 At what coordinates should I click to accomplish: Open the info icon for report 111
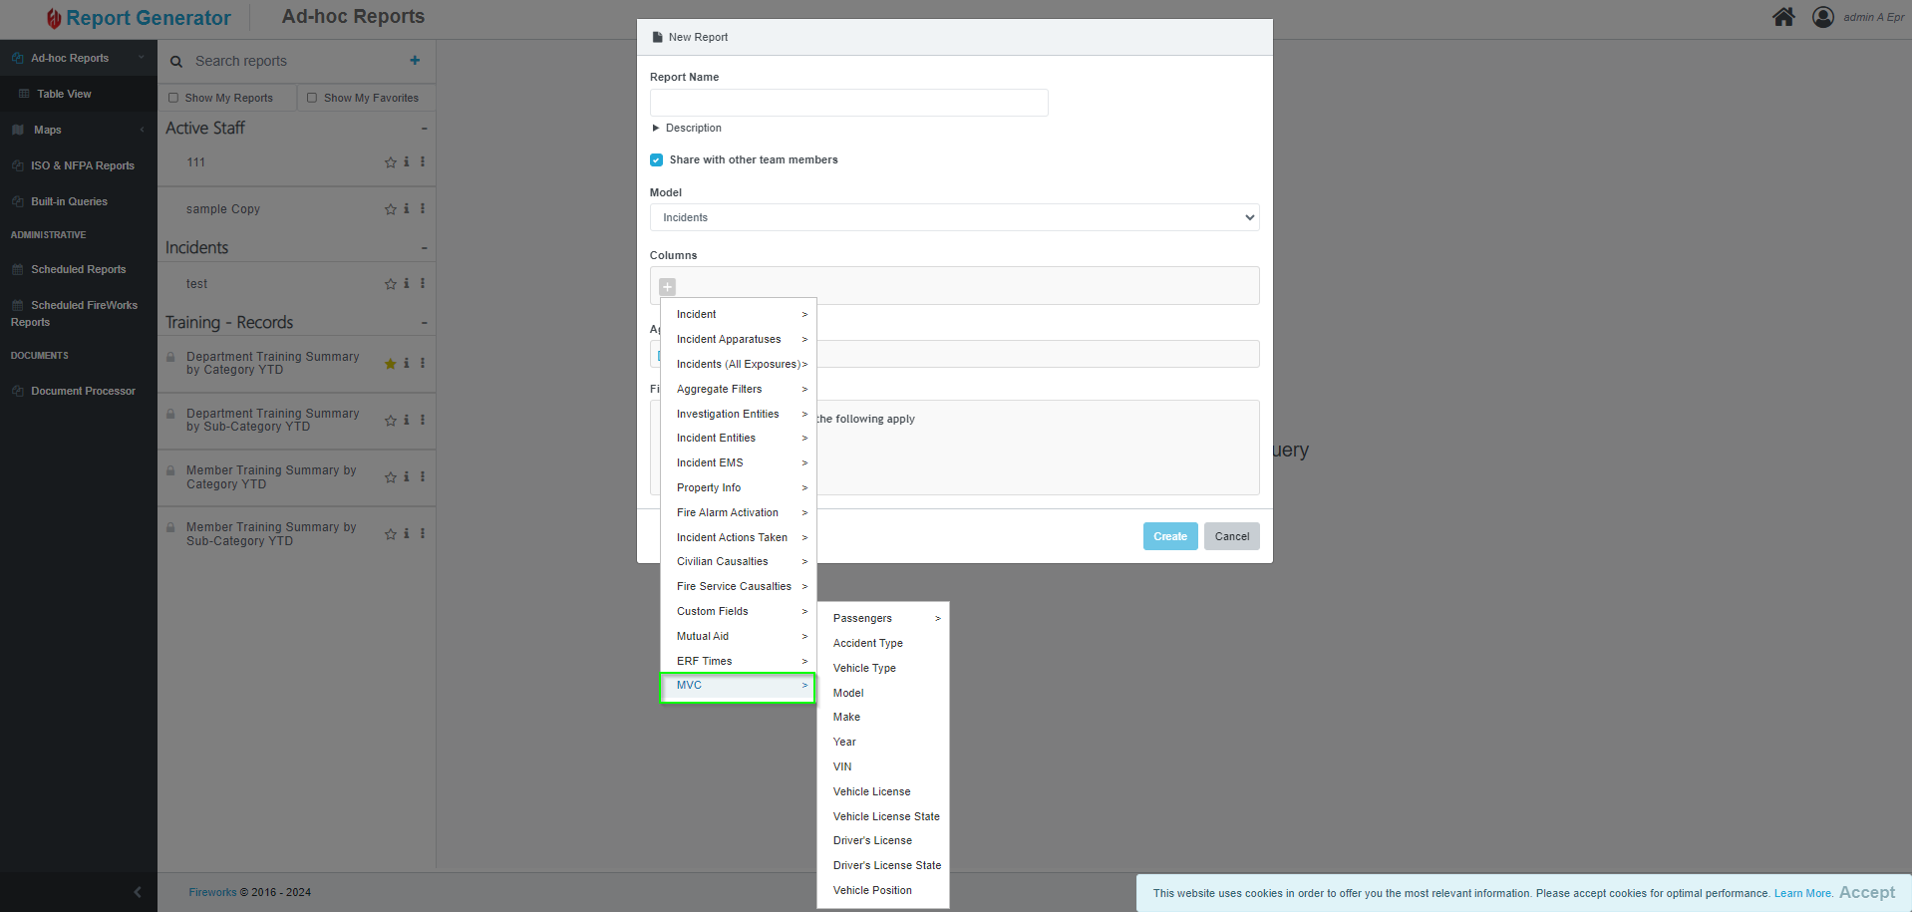coord(406,162)
